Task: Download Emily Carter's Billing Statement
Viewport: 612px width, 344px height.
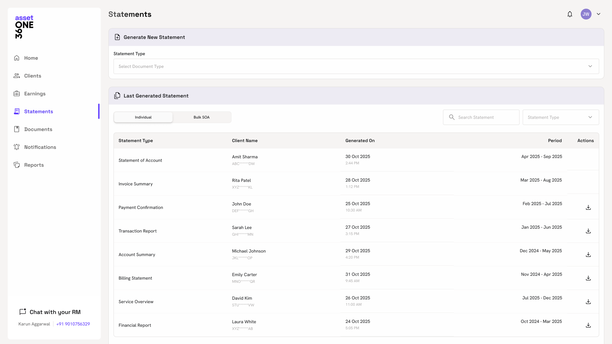Action: [x=588, y=278]
